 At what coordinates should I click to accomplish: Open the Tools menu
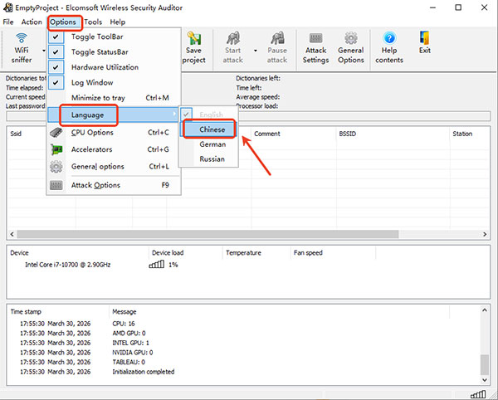93,22
